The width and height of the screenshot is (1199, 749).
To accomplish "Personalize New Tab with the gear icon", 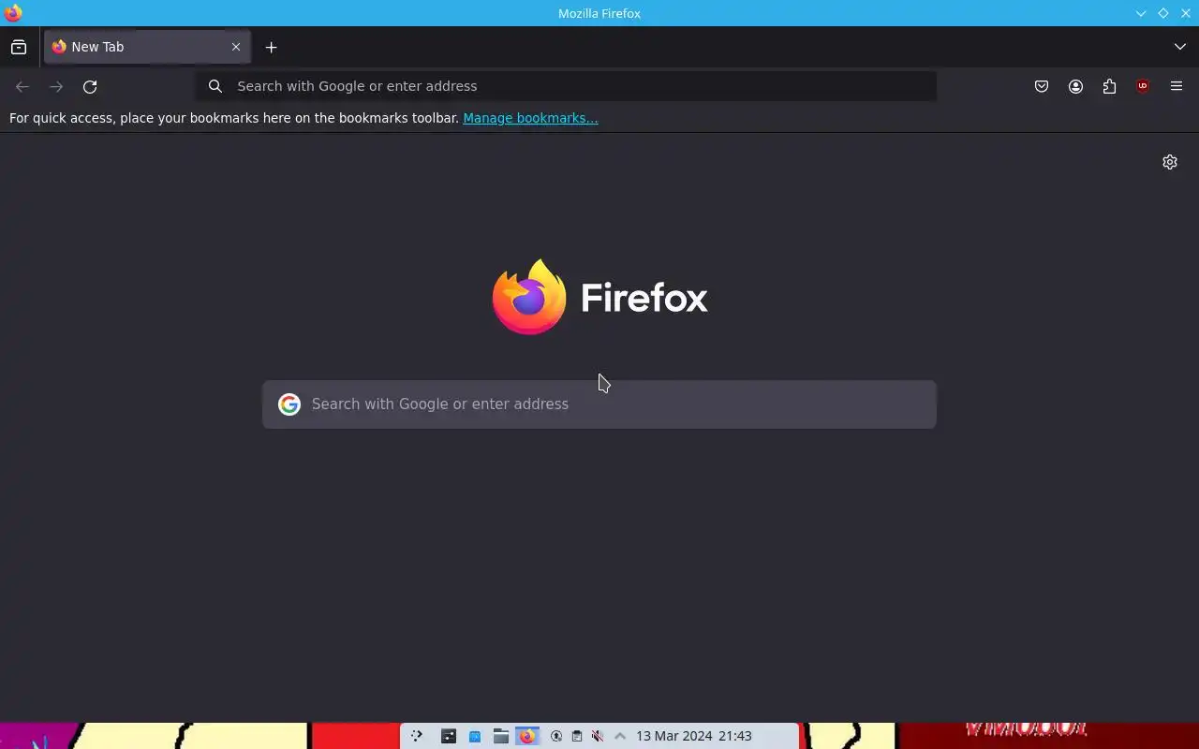I will pos(1170,162).
